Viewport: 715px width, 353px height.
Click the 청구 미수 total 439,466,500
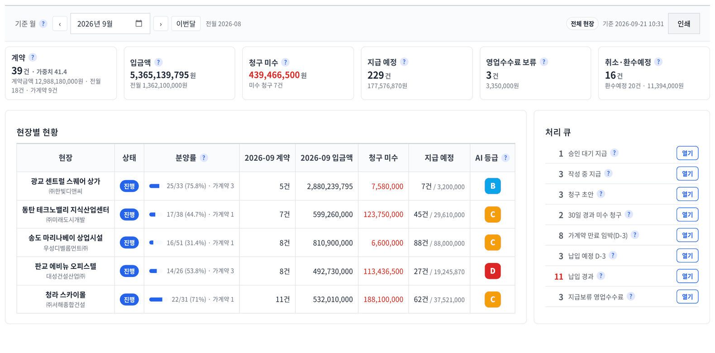(274, 75)
